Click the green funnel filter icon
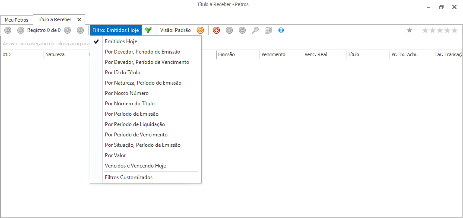Viewport: 463px width, 218px height. (148, 30)
